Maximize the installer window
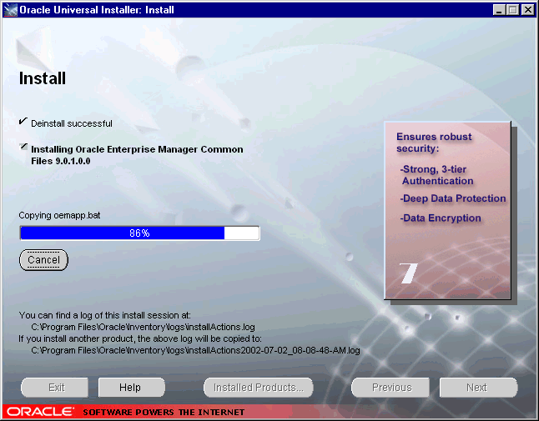The height and width of the screenshot is (421, 539). coord(512,10)
